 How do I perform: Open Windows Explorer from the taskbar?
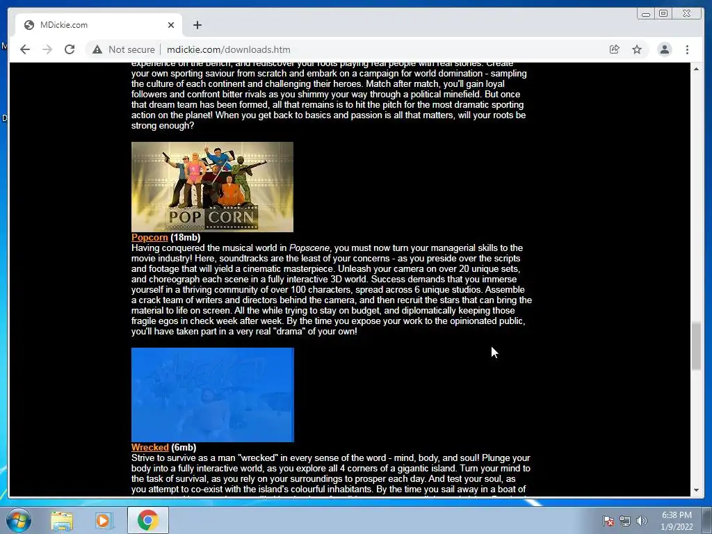pyautogui.click(x=62, y=520)
